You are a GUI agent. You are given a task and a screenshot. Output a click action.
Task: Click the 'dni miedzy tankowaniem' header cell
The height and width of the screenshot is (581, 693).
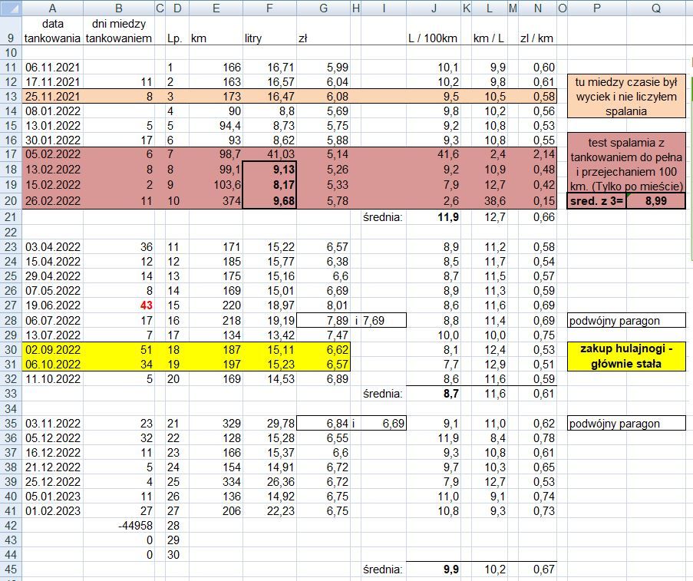[119, 31]
